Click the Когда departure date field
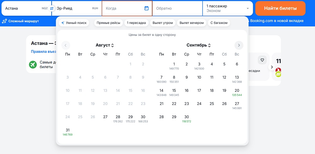315x154 pixels. (x=127, y=8)
